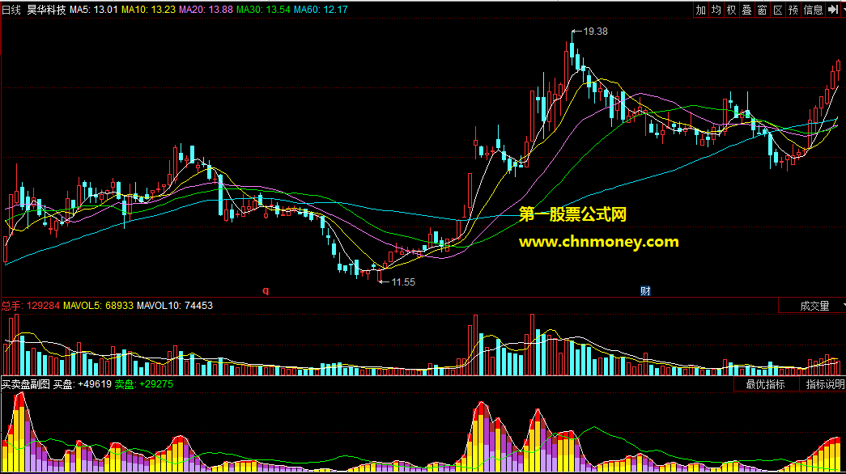Click the 区 range button
The height and width of the screenshot is (474, 846).
778,10
